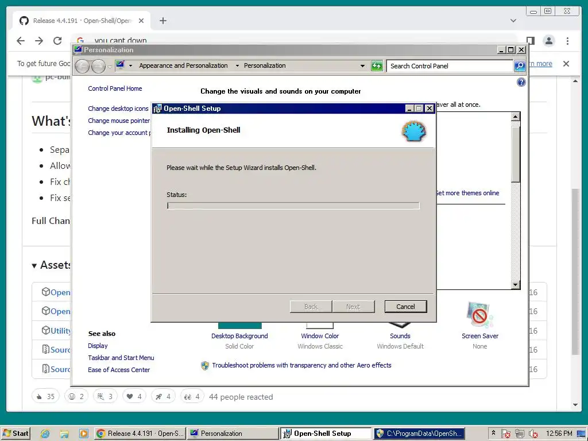Show hidden tray icons arrow
Viewport: 588px width, 441px height.
tap(493, 433)
